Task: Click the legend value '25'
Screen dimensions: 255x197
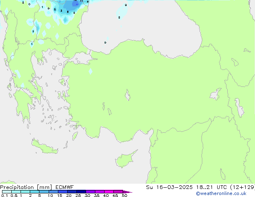Action: [x=78, y=195]
